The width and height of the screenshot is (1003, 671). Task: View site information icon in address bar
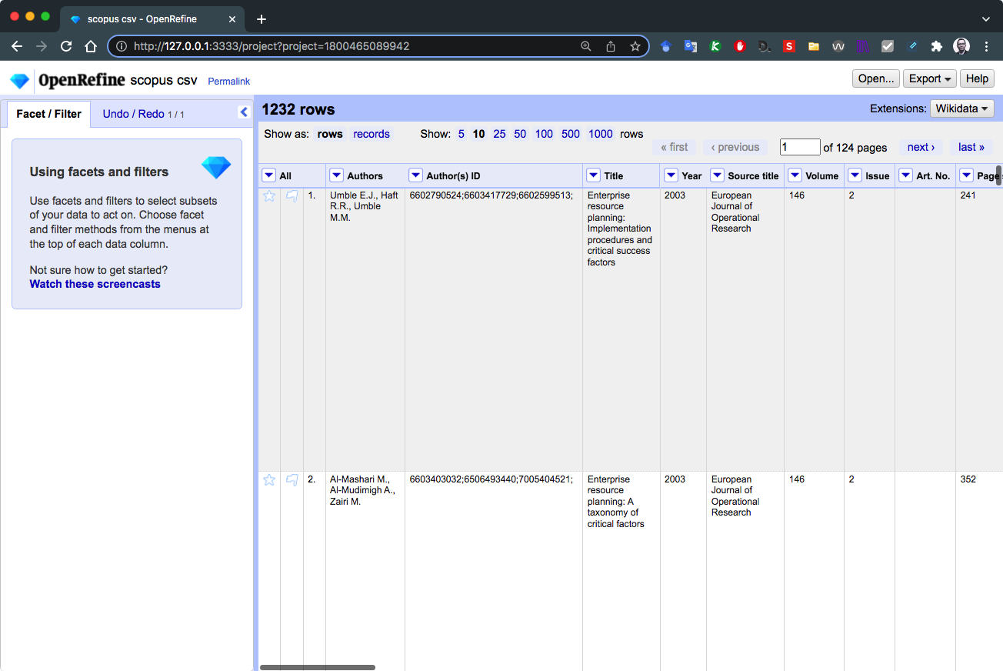pos(121,46)
